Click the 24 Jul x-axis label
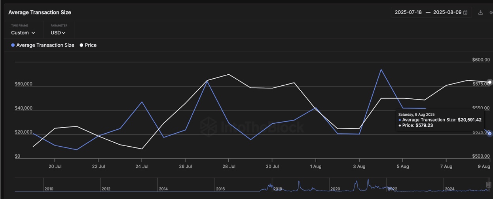Image resolution: width=493 pixels, height=200 pixels. (x=142, y=166)
